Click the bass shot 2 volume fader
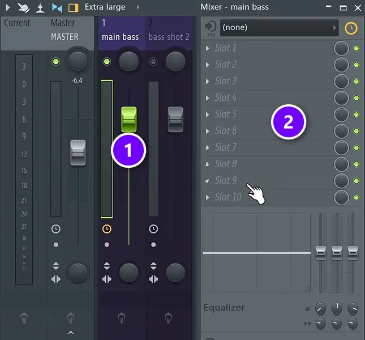Screen dimensions: 365x340 (x=175, y=120)
